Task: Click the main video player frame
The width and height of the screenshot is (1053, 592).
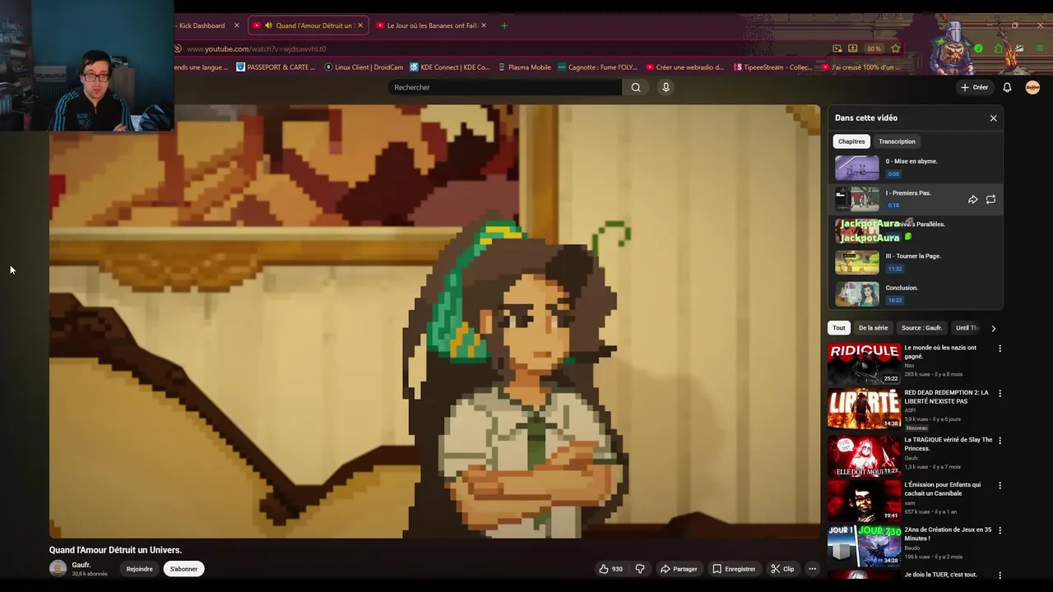Action: [434, 321]
